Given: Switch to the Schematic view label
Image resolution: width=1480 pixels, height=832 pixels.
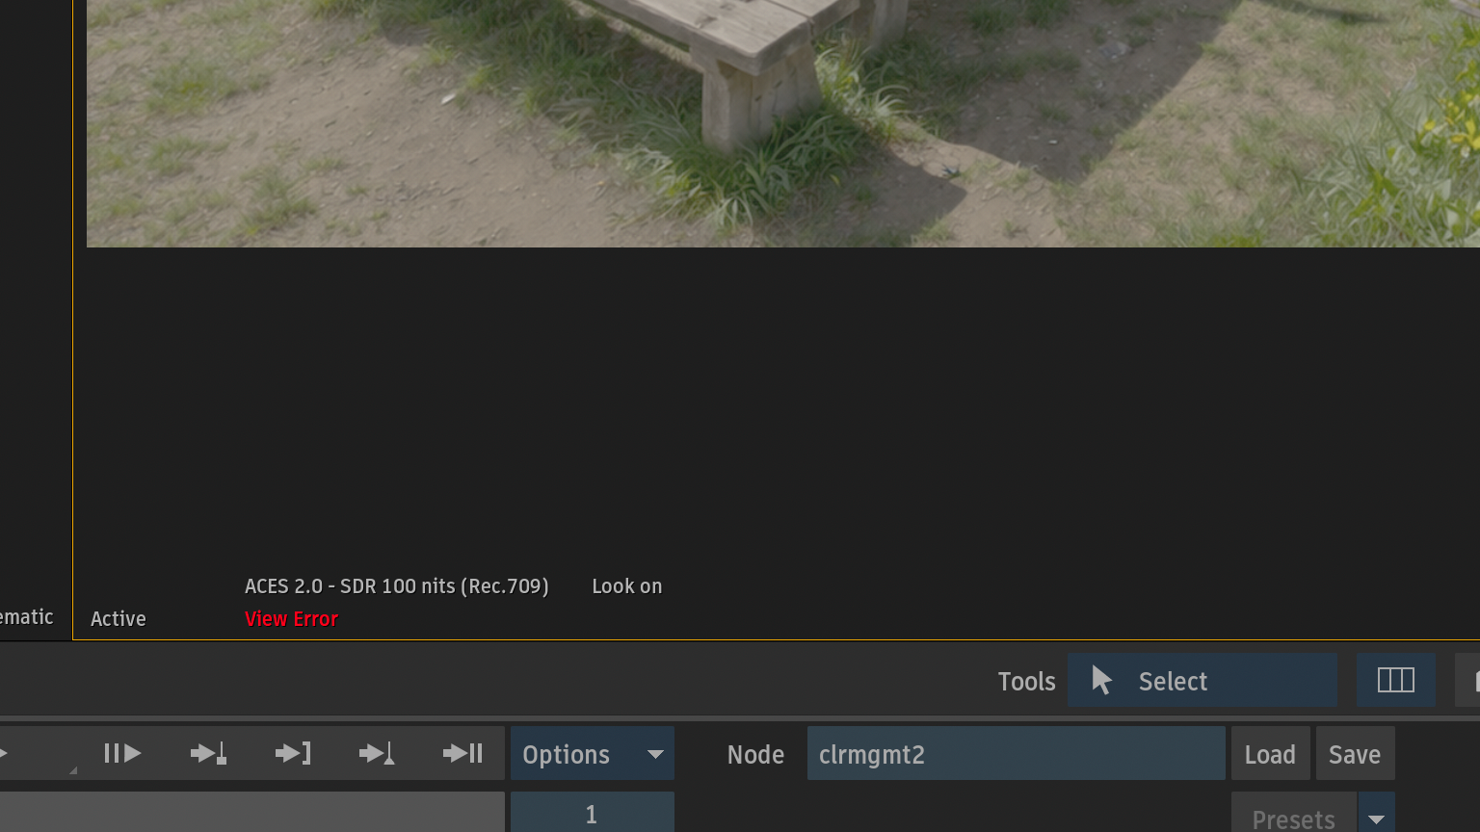Looking at the screenshot, I should coord(26,617).
